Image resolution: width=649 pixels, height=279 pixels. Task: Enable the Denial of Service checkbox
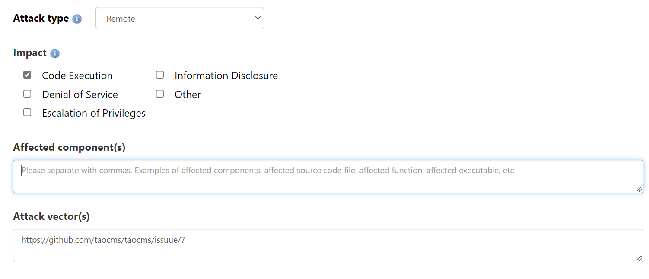point(27,94)
